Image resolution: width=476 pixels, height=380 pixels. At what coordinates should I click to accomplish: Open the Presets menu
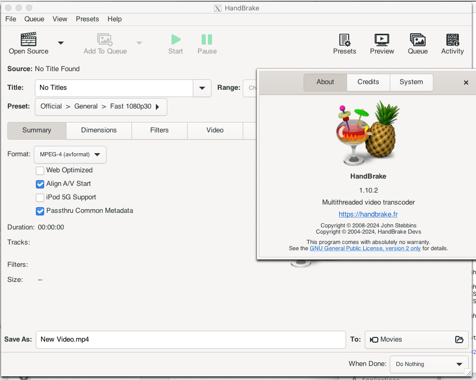(x=87, y=19)
